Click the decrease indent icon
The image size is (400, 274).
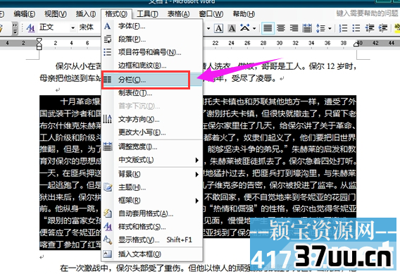pyautogui.click(x=370, y=28)
